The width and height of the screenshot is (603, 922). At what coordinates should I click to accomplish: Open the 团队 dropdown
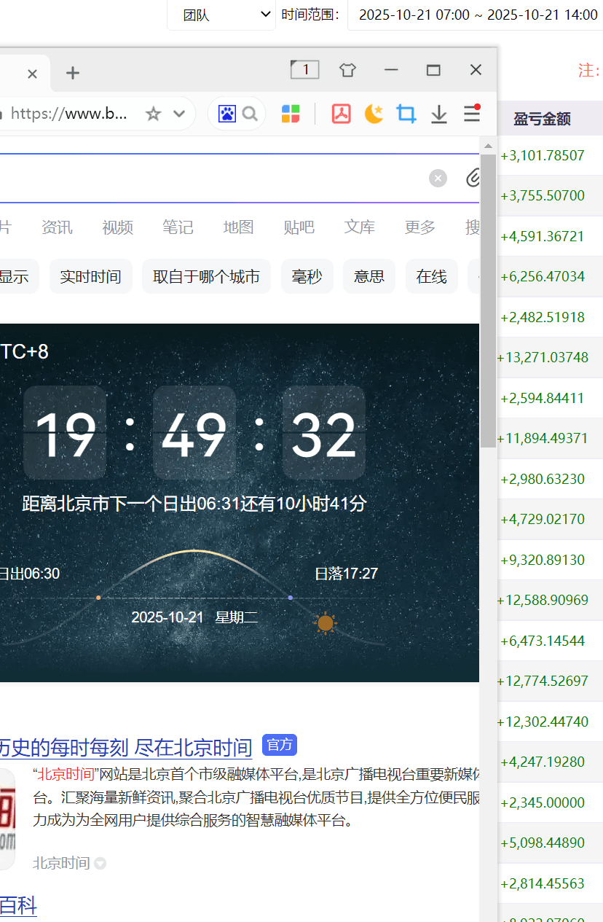pyautogui.click(x=221, y=15)
